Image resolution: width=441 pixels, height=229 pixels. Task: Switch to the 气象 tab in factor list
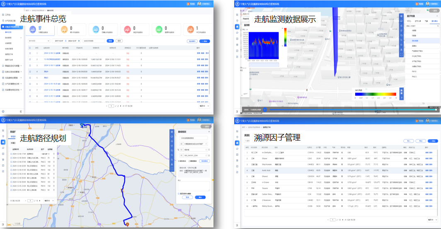click(426, 21)
